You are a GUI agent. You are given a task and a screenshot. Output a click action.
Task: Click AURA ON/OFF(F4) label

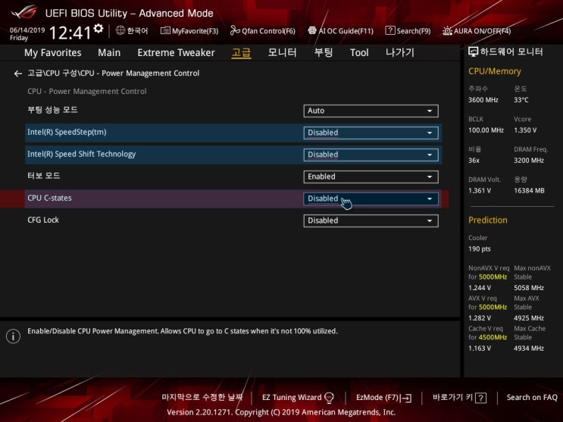pyautogui.click(x=482, y=31)
